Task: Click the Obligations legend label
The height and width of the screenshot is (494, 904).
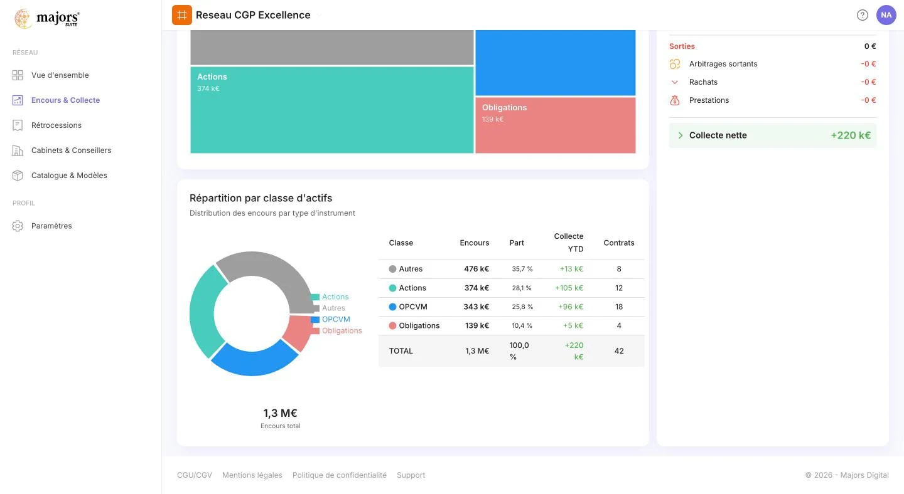Action: pyautogui.click(x=342, y=331)
